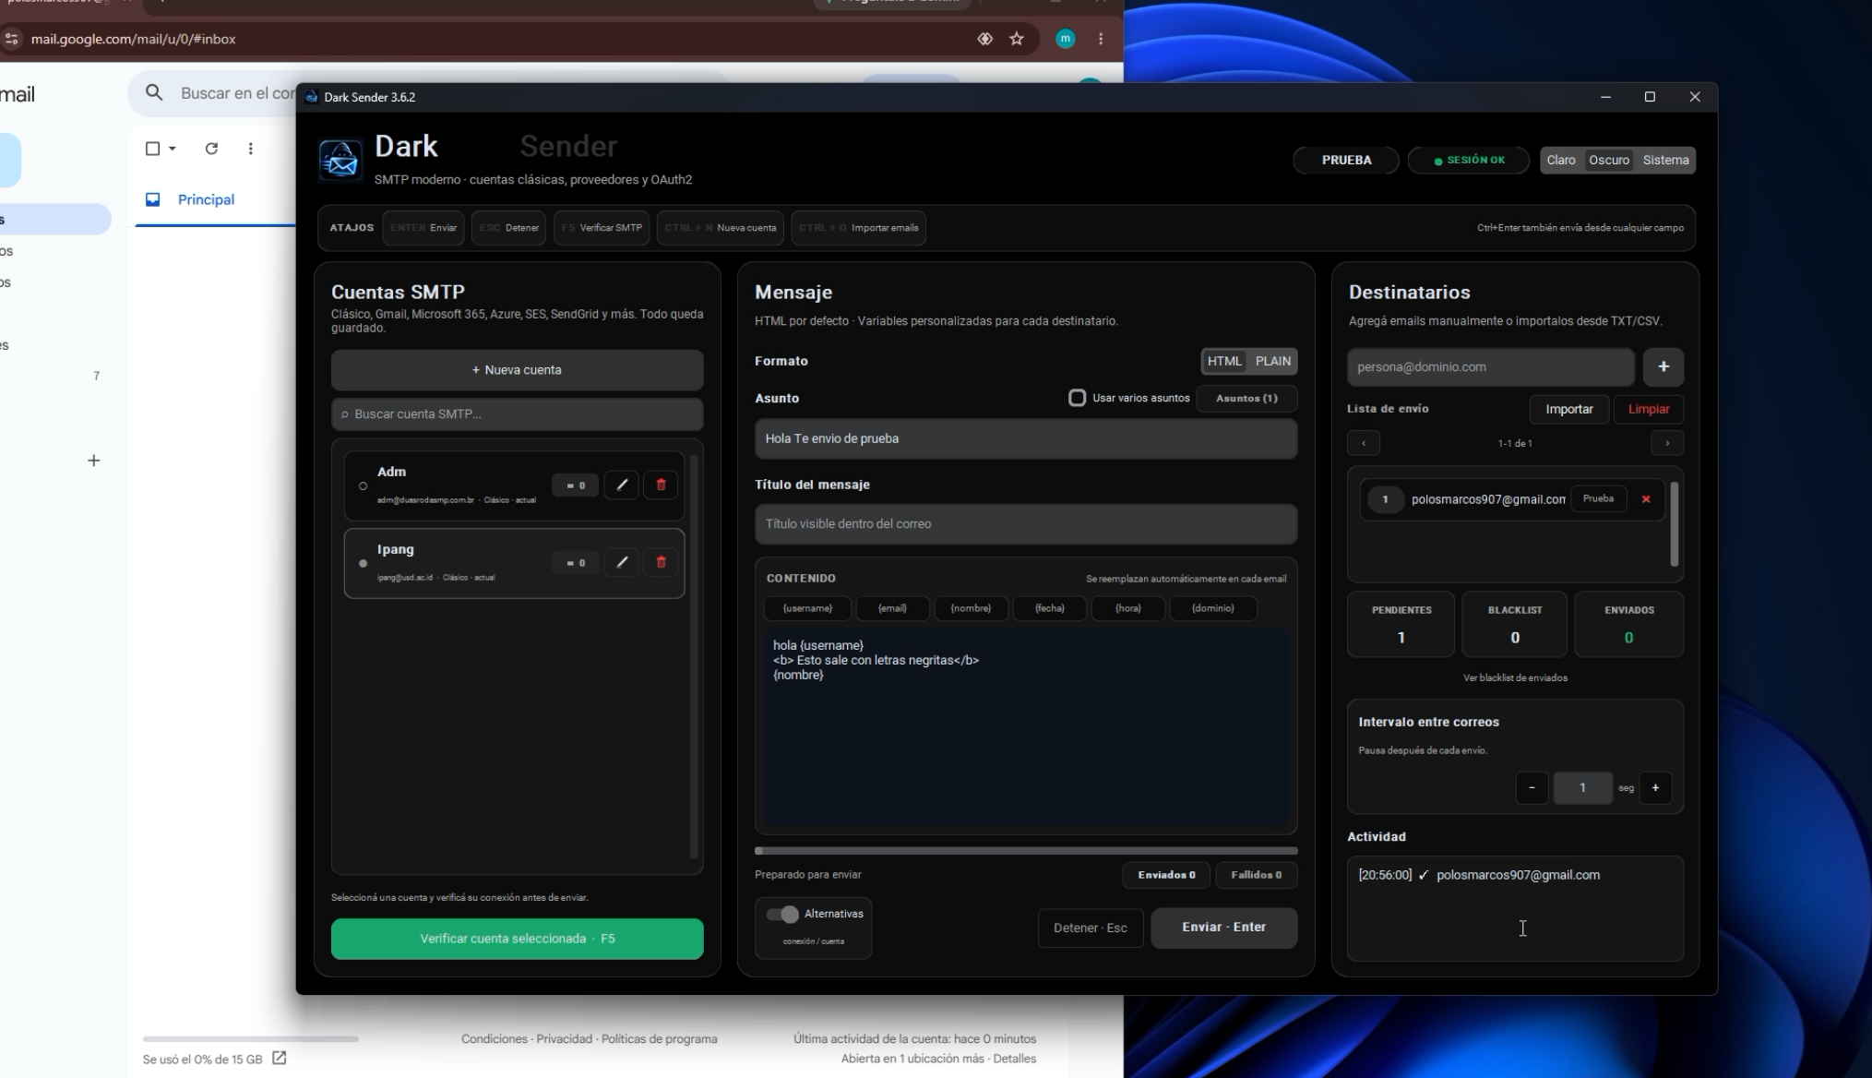
Task: Open Chrome three-dot menu
Action: pos(1101,39)
